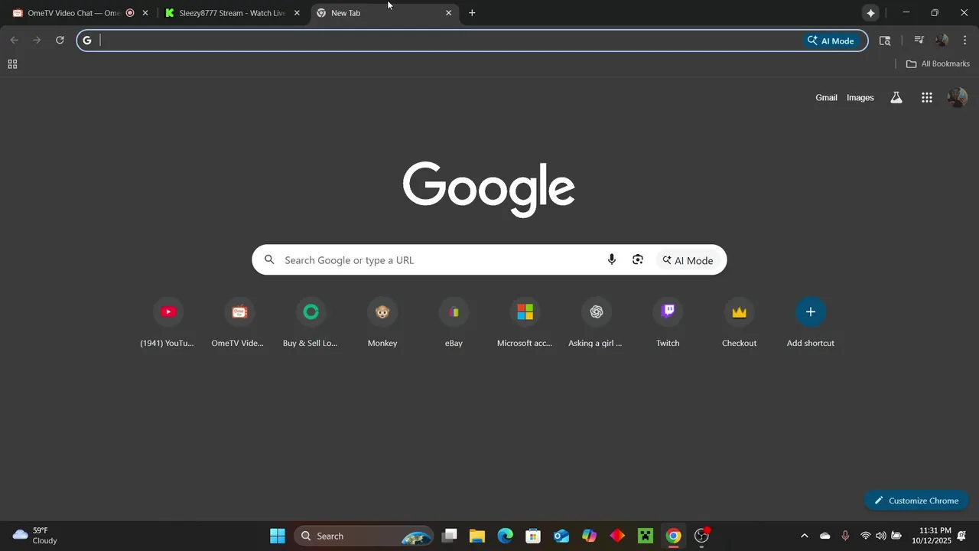Click the Google logo
This screenshot has width=979, height=551.
pyautogui.click(x=489, y=189)
